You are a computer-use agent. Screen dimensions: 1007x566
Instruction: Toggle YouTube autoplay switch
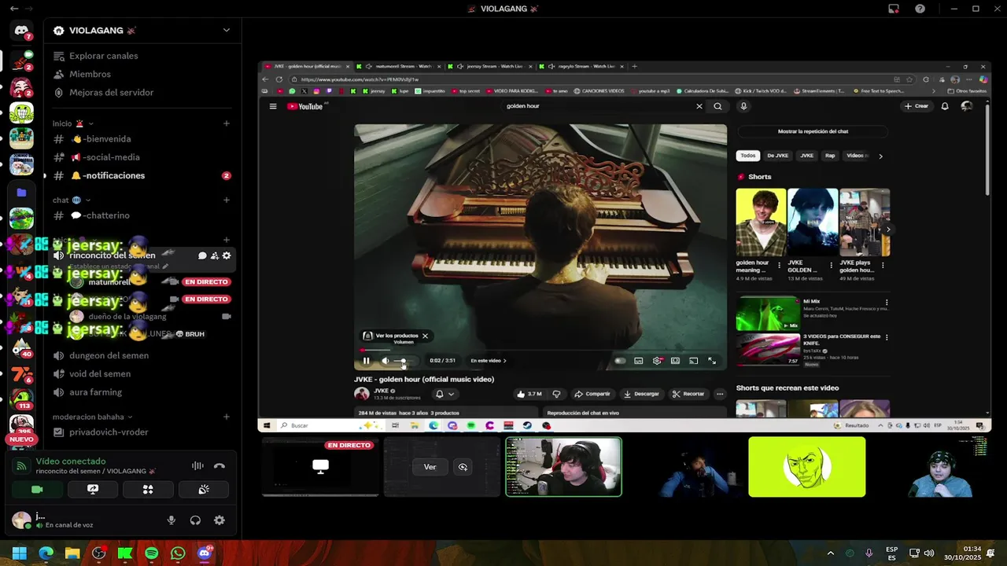click(620, 361)
